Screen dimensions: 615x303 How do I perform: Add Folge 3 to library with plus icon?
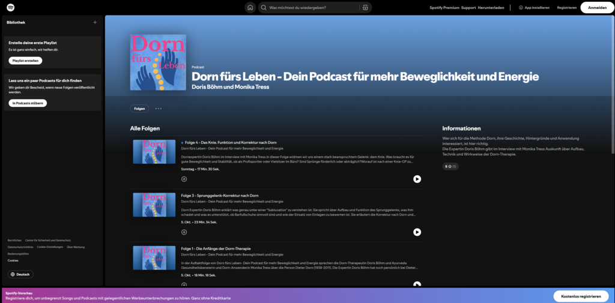[x=184, y=232]
